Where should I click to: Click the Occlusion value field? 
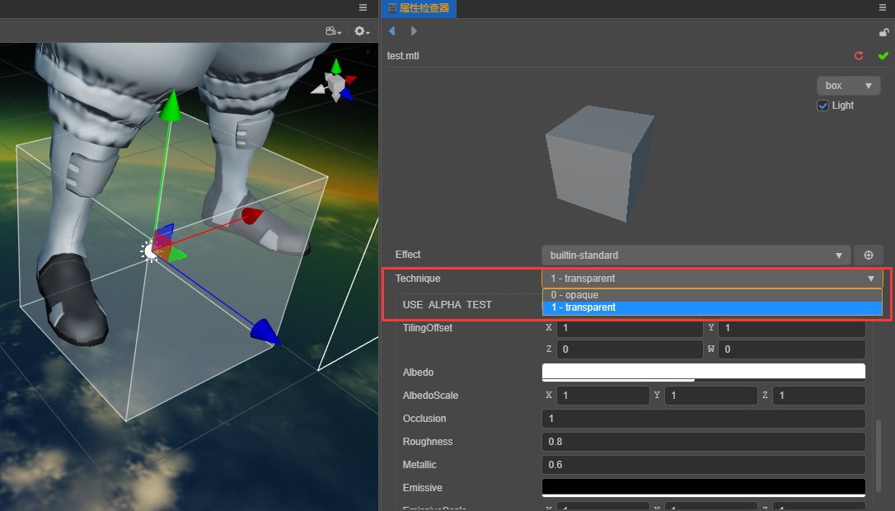[703, 419]
